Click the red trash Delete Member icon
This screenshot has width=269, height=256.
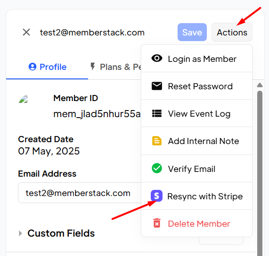pos(157,223)
